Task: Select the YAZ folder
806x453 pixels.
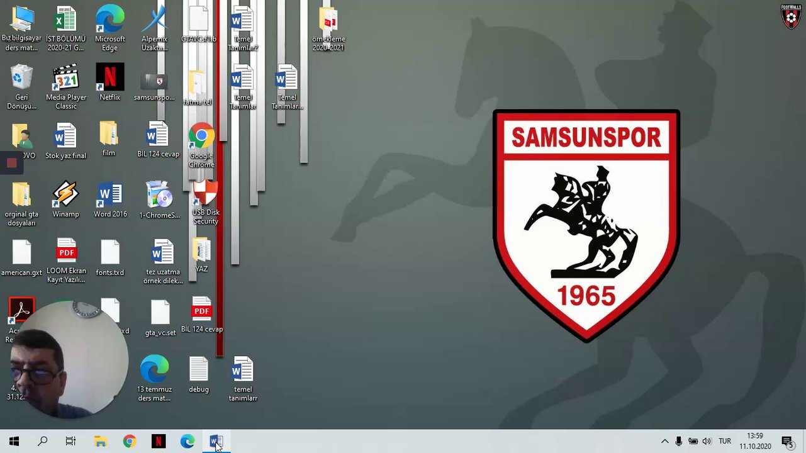Action: [201, 255]
